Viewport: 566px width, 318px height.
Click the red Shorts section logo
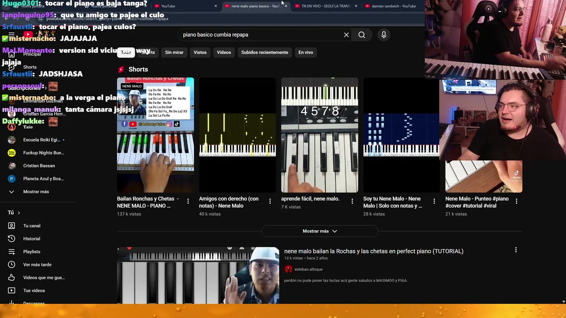(x=121, y=69)
